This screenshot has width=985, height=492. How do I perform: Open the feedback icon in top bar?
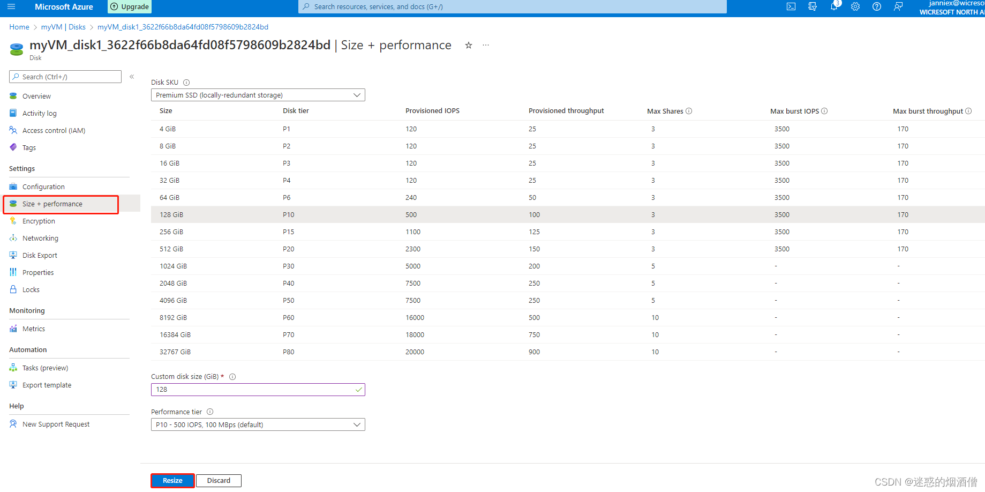898,6
